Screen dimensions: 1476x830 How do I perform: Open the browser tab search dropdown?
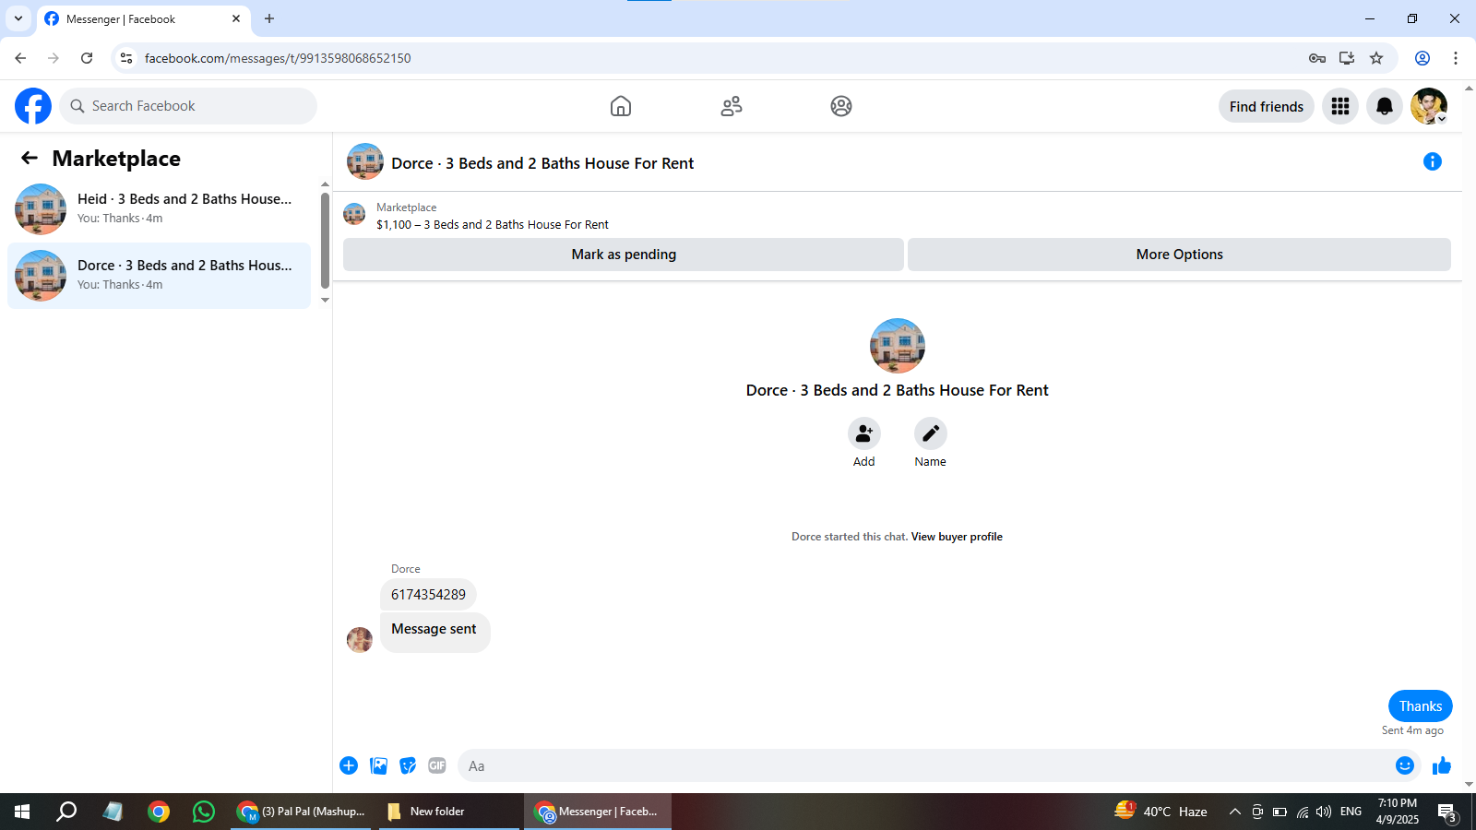[x=18, y=18]
